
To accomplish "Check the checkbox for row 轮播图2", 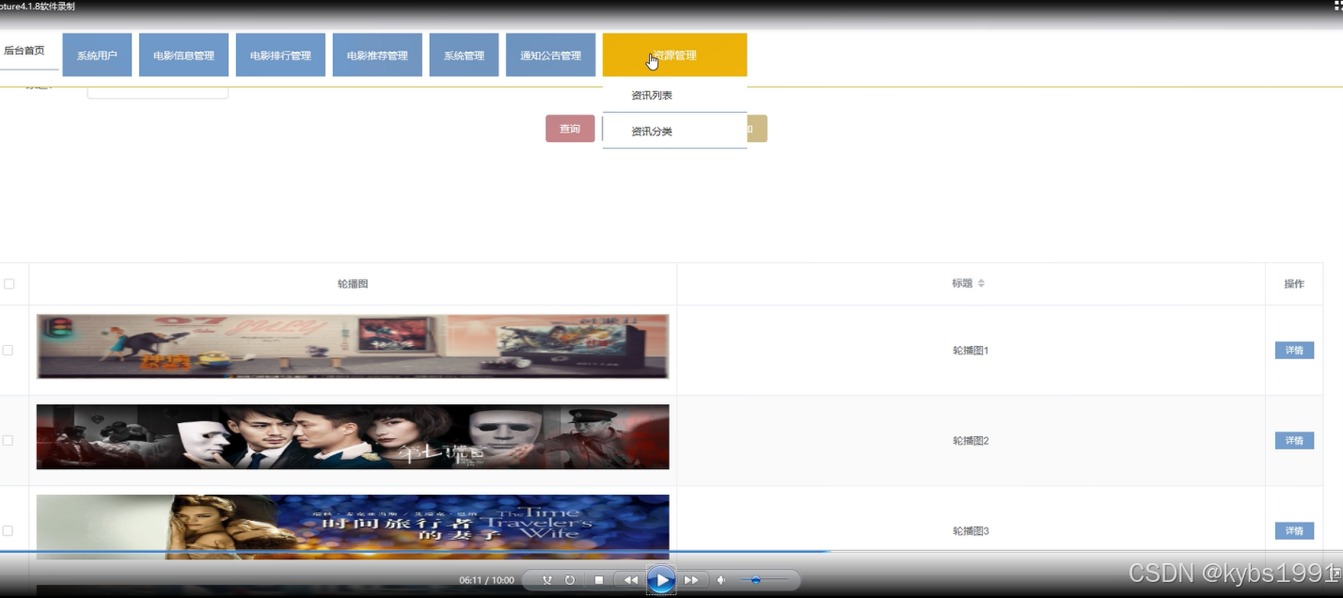I will 8,440.
